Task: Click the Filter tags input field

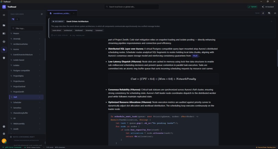Action: (x=27, y=28)
